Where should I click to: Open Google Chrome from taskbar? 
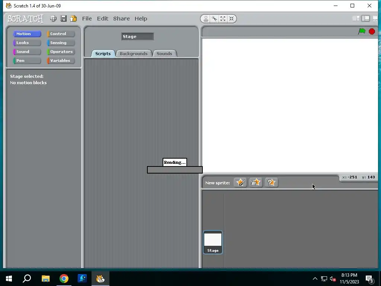pyautogui.click(x=64, y=279)
